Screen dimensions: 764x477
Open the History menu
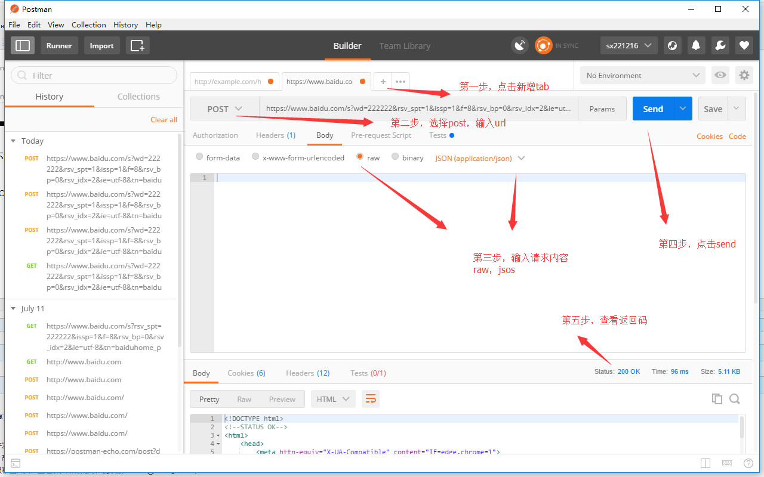point(125,24)
